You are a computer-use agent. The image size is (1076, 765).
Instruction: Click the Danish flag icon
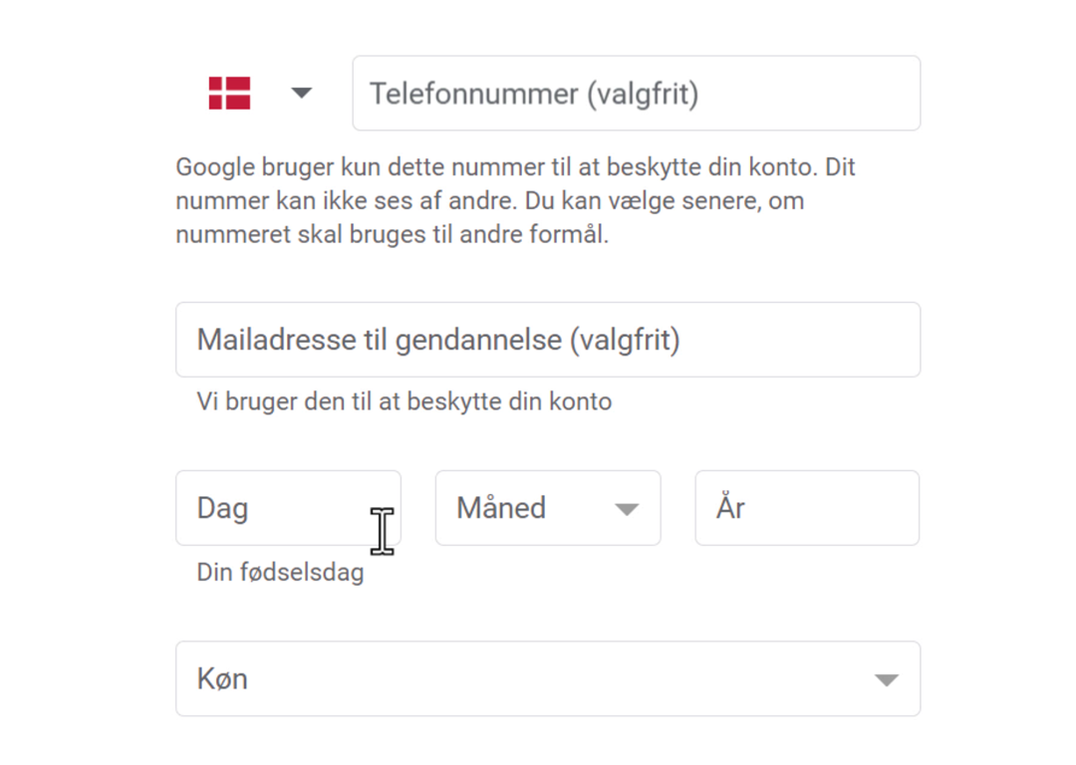229,94
